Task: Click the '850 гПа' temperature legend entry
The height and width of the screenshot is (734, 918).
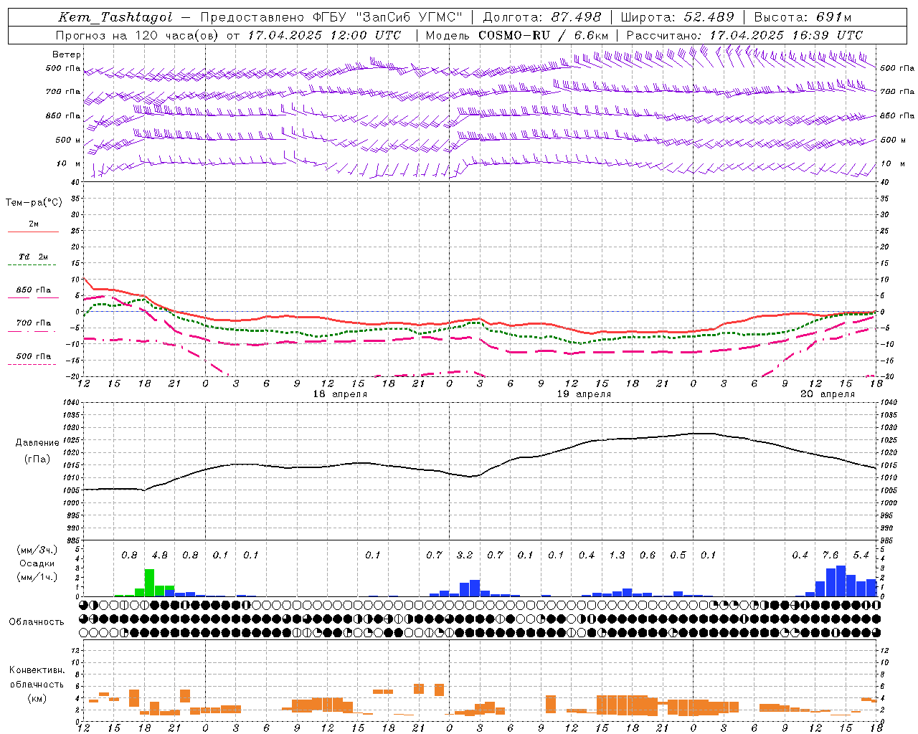Action: click(x=34, y=290)
